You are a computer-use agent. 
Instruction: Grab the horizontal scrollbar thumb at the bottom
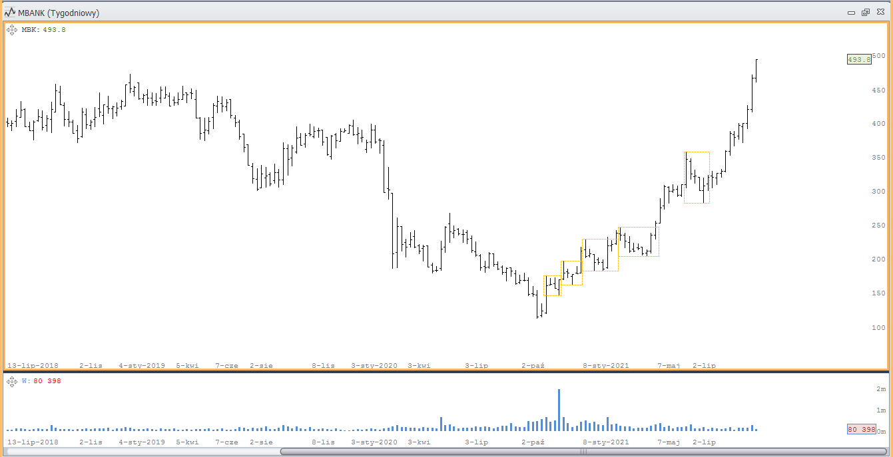tap(583, 452)
